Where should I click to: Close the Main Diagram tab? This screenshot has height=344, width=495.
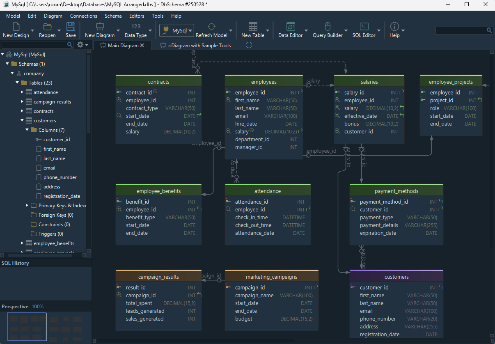[142, 46]
